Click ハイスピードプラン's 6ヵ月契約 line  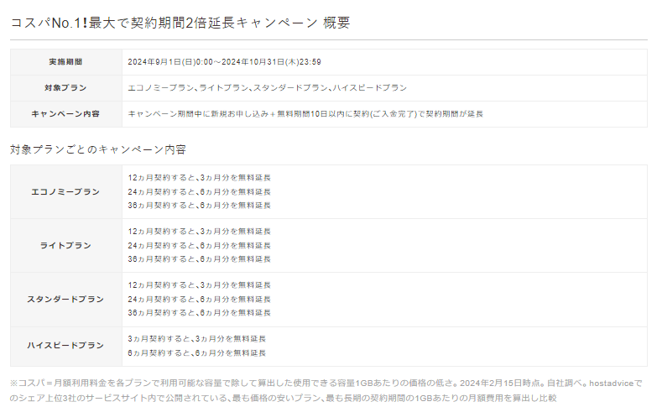196,352
